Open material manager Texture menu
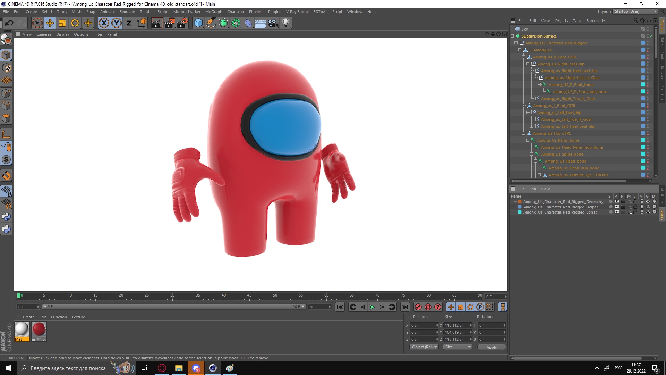666x375 pixels. coord(78,317)
